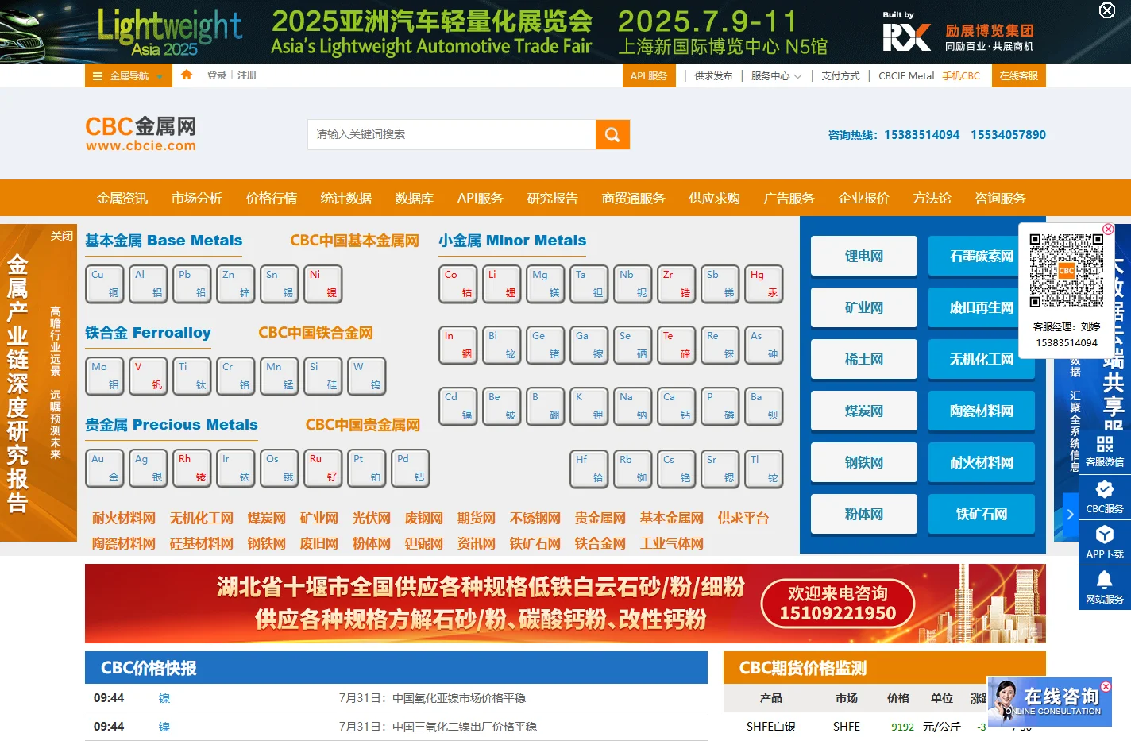Image resolution: width=1131 pixels, height=741 pixels.
Task: Open the 支付方式 link
Action: click(840, 76)
